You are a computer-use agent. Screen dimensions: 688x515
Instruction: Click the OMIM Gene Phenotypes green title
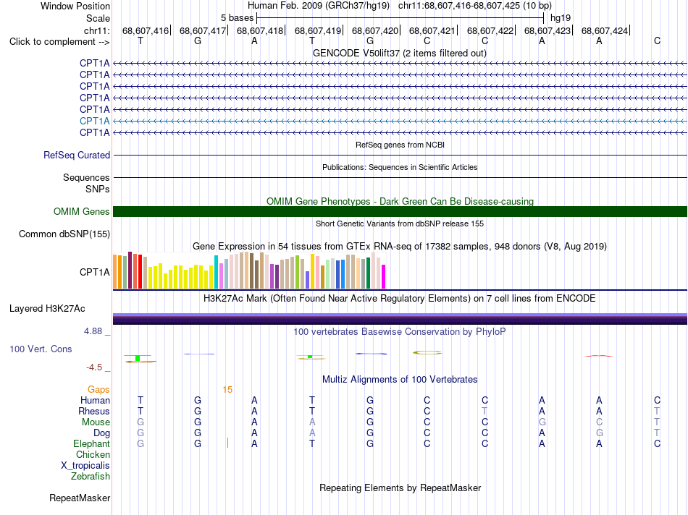[x=400, y=201]
